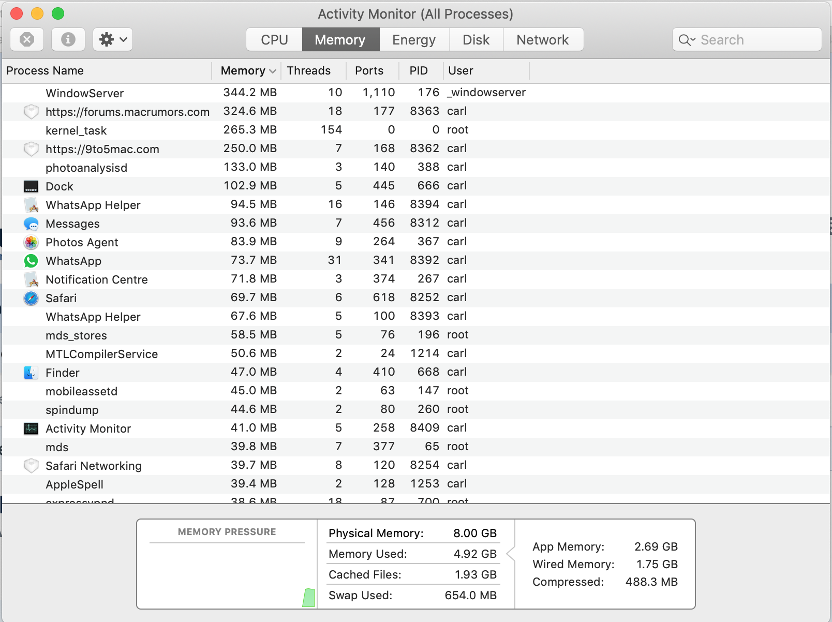The width and height of the screenshot is (832, 622).
Task: Click the Activity Monitor window title
Action: click(x=415, y=14)
